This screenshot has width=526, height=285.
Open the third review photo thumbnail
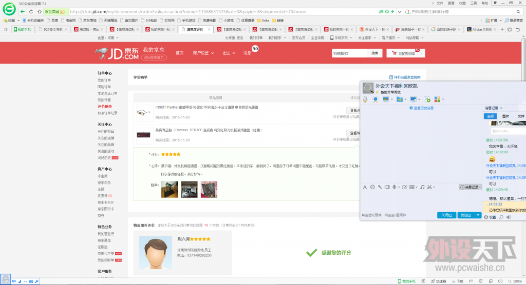209,189
